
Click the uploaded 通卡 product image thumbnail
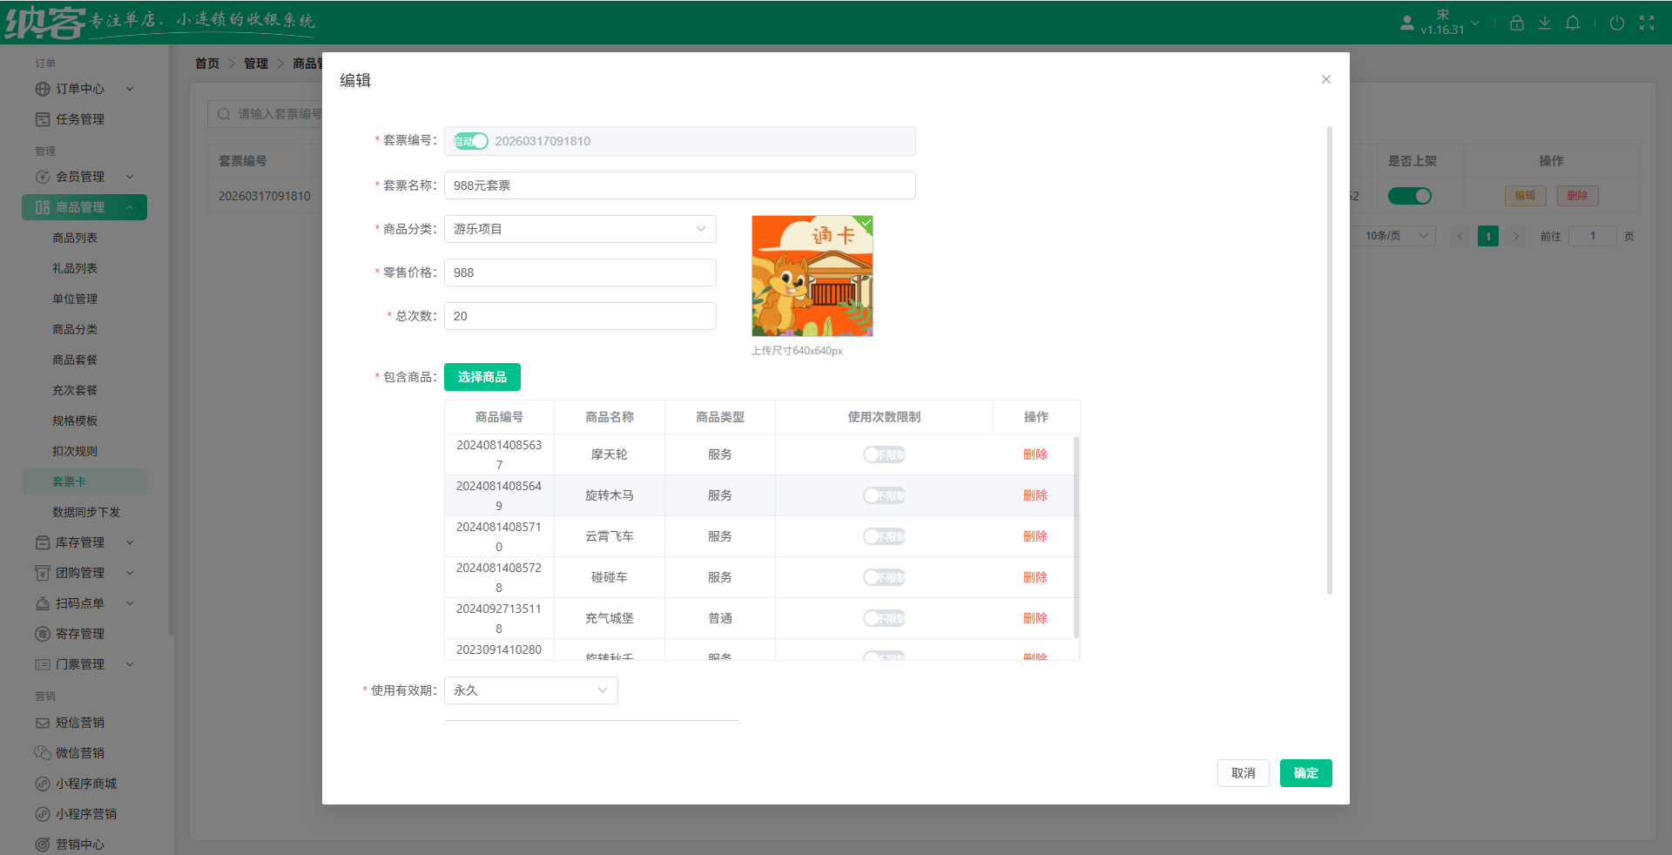811,276
